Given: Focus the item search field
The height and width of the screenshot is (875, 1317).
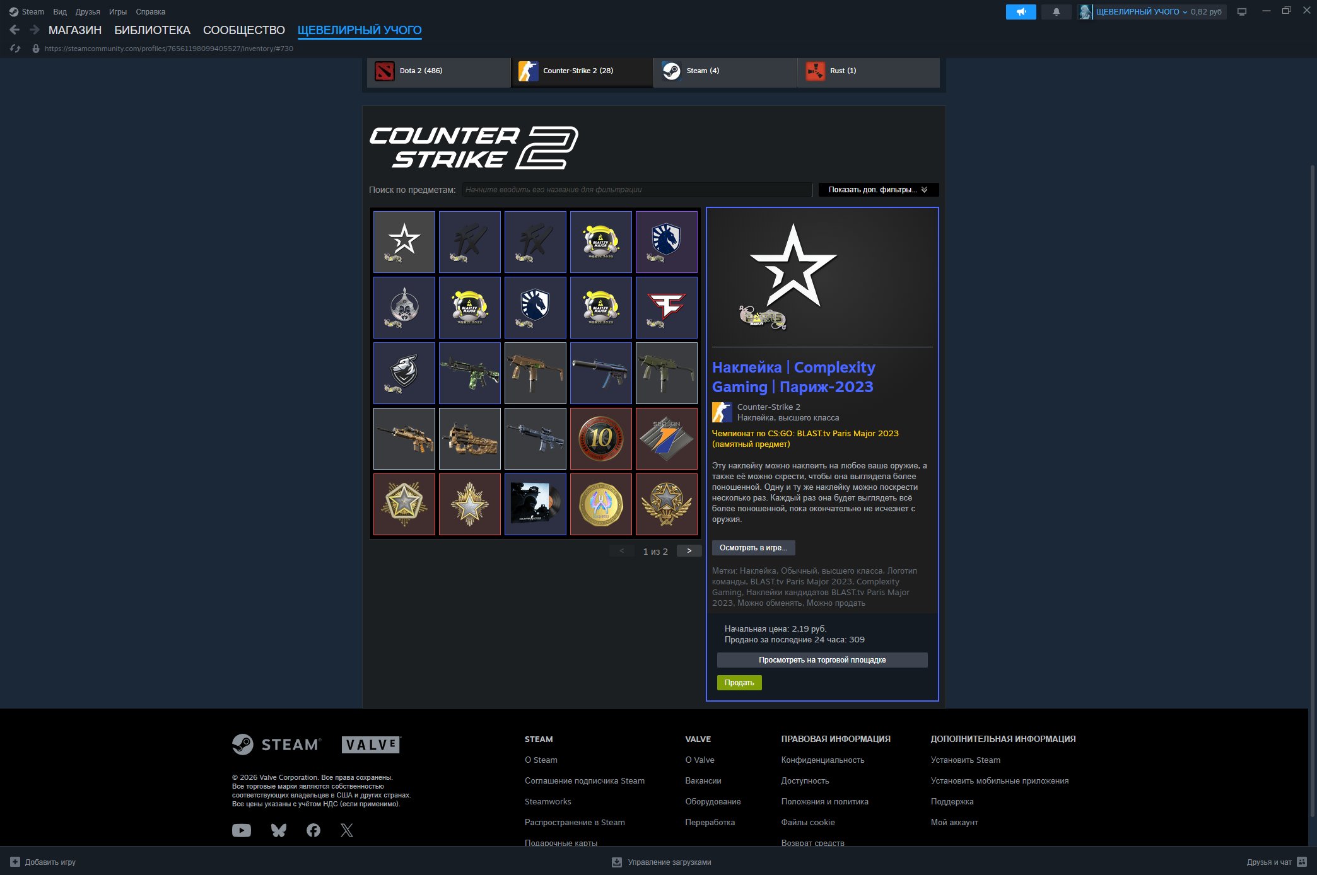Looking at the screenshot, I should [x=637, y=190].
